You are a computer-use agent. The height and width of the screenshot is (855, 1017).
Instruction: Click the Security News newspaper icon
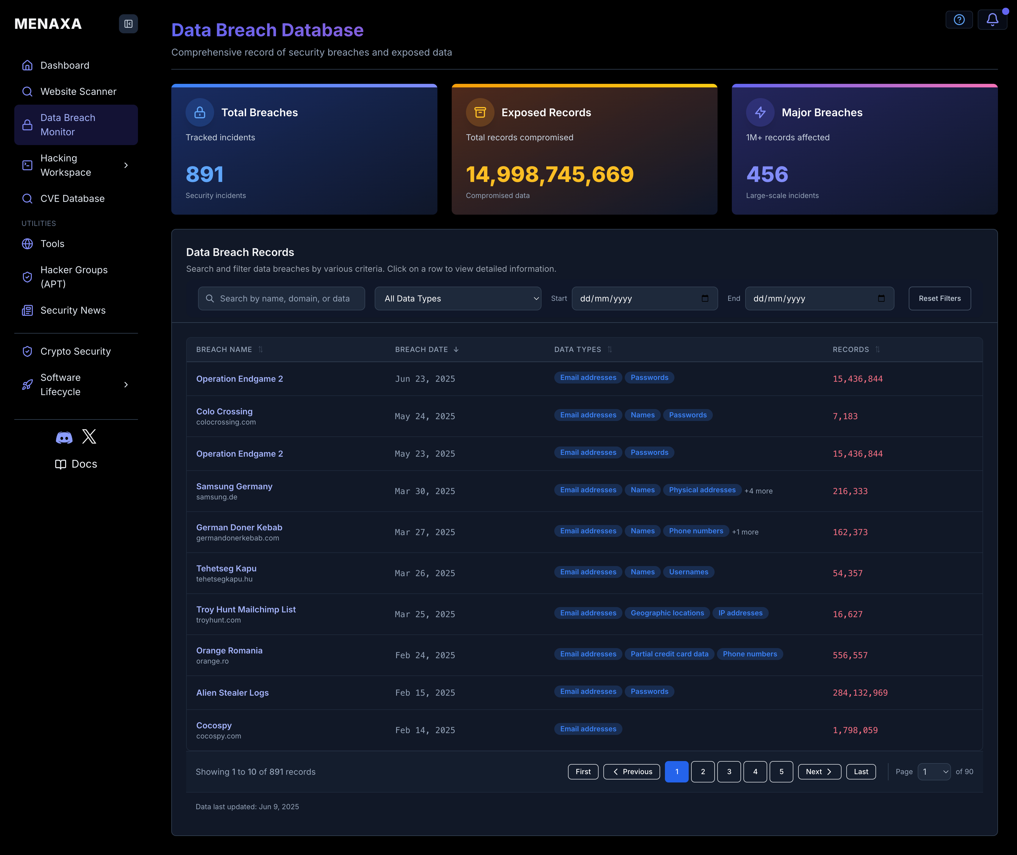[x=28, y=310]
